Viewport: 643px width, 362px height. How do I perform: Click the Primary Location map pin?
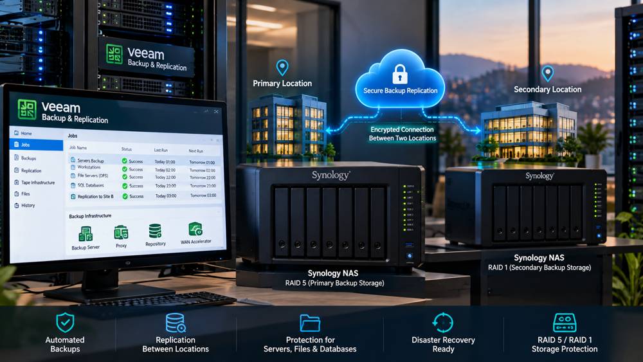[x=282, y=68]
